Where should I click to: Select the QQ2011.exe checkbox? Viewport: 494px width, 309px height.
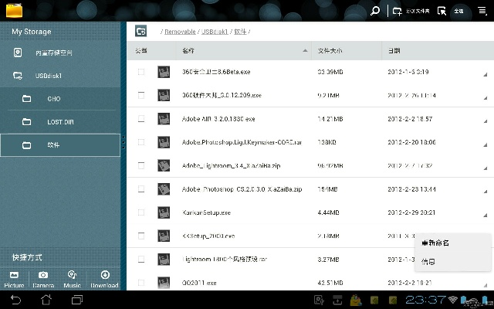pyautogui.click(x=140, y=282)
